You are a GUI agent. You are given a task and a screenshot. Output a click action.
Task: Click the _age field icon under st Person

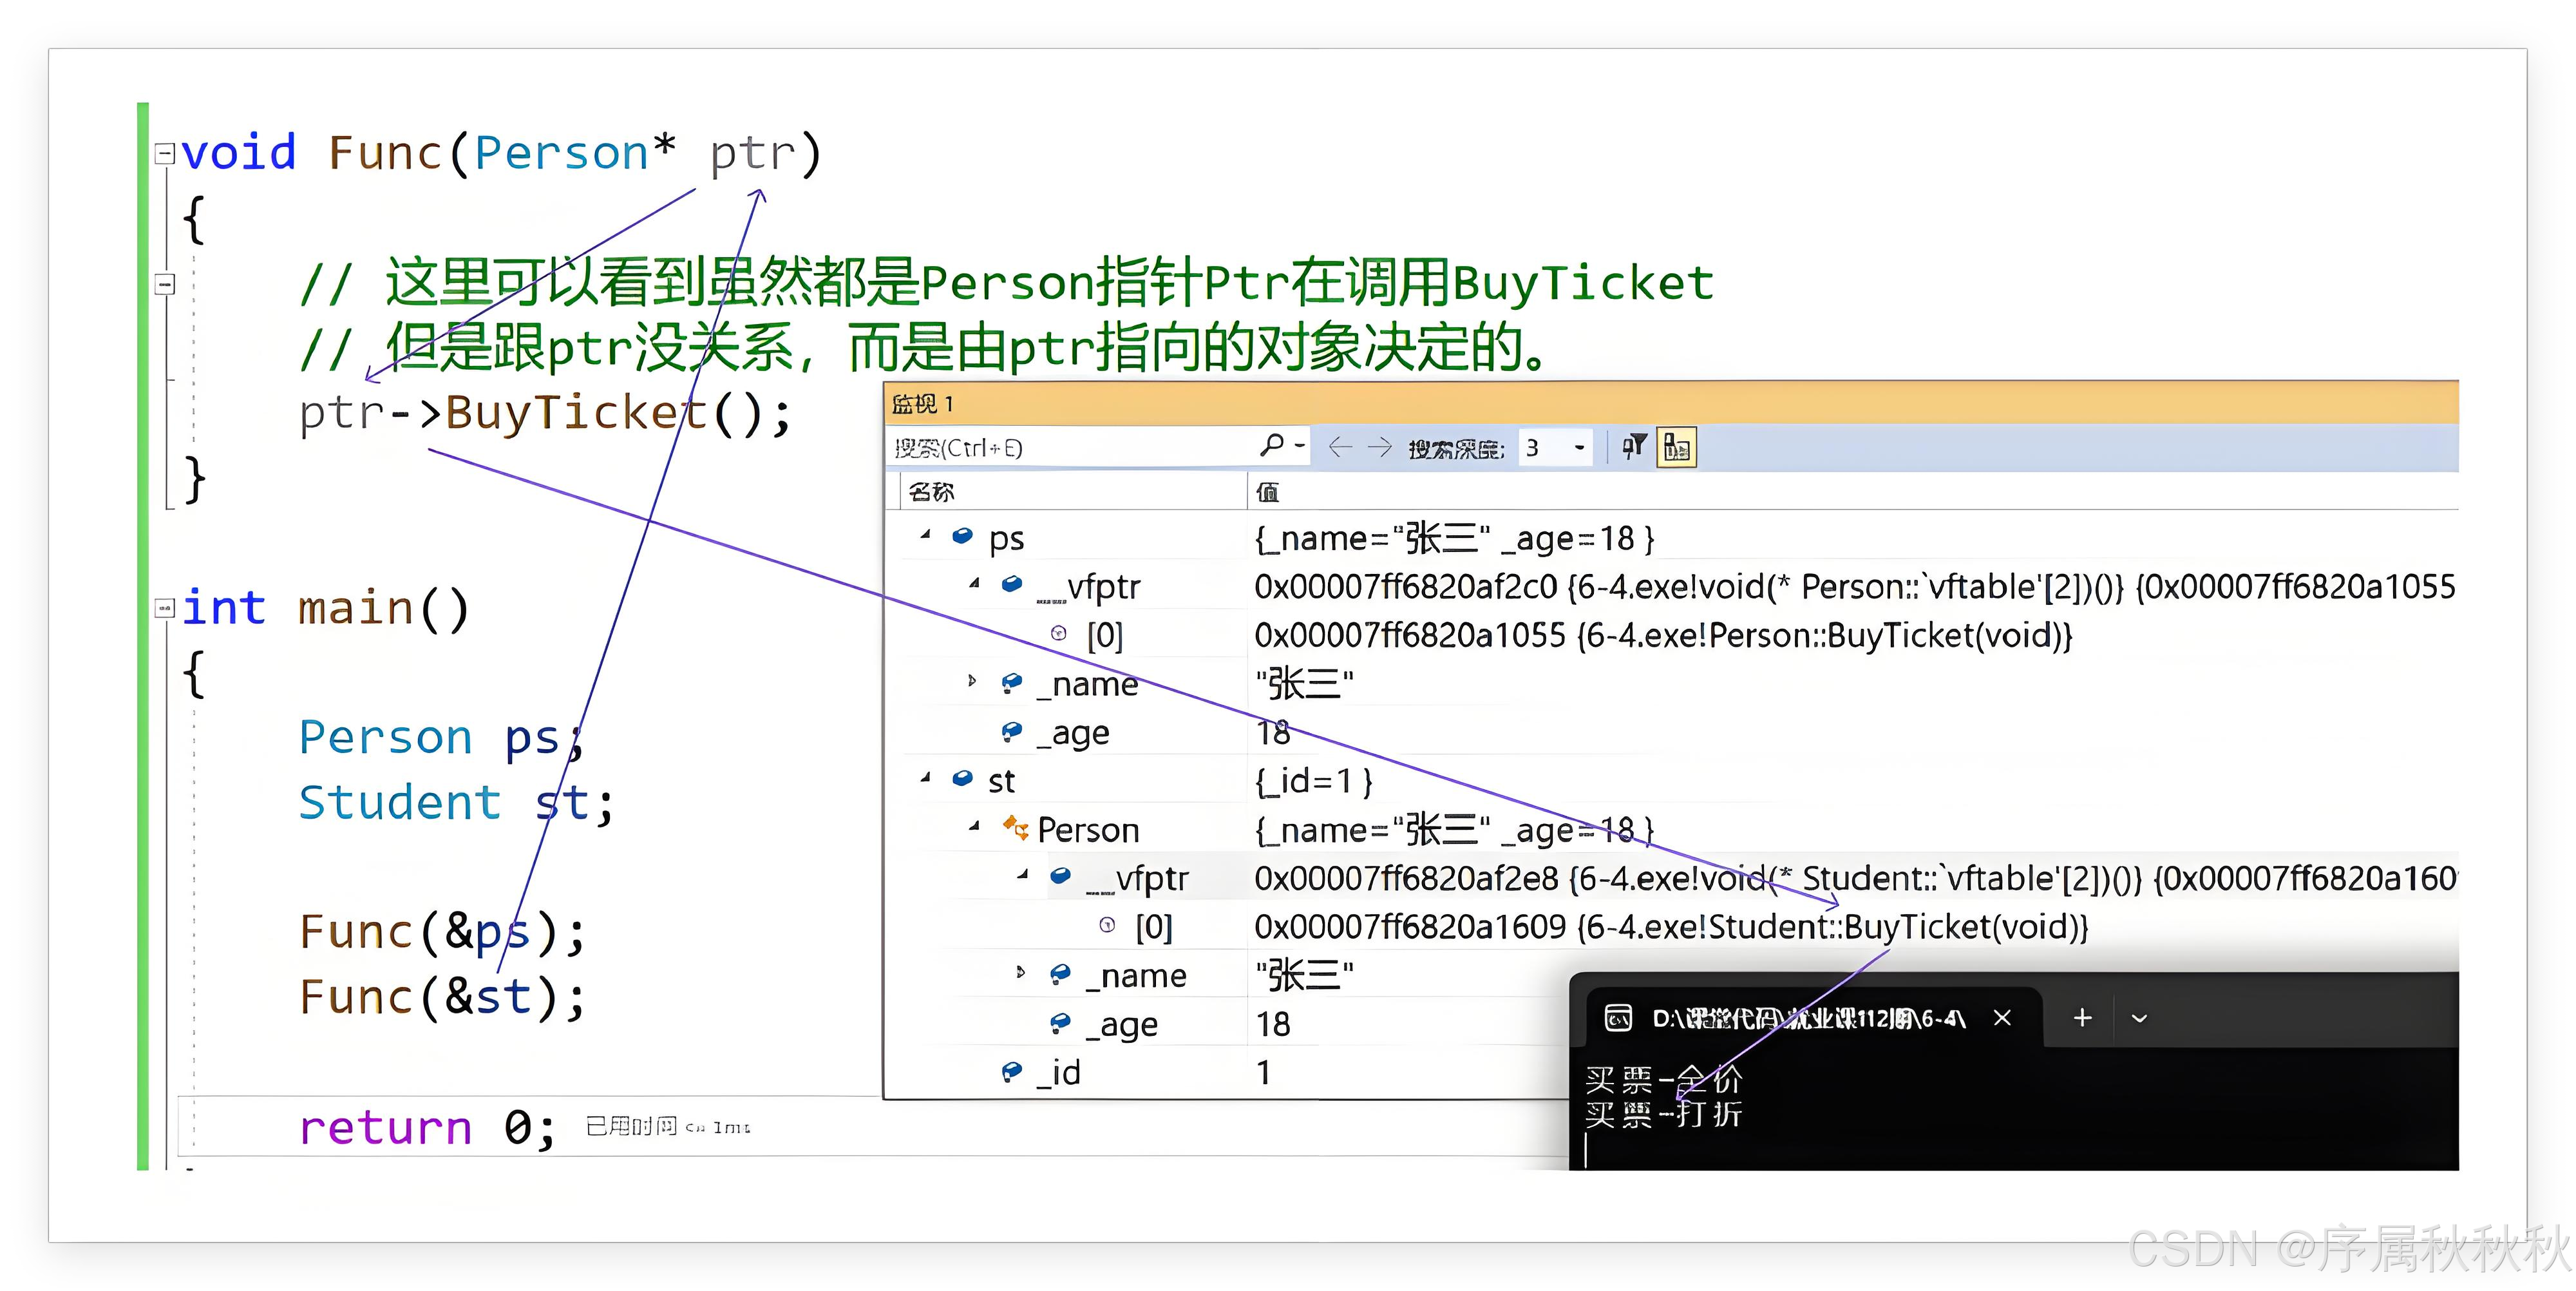1061,1022
